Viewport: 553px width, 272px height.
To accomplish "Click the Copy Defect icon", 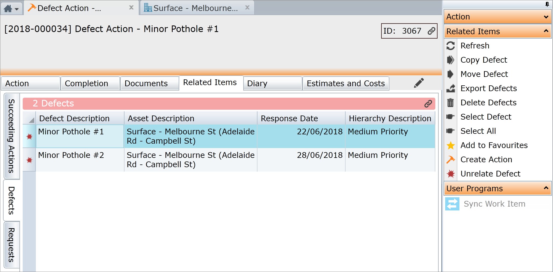I will (x=450, y=60).
